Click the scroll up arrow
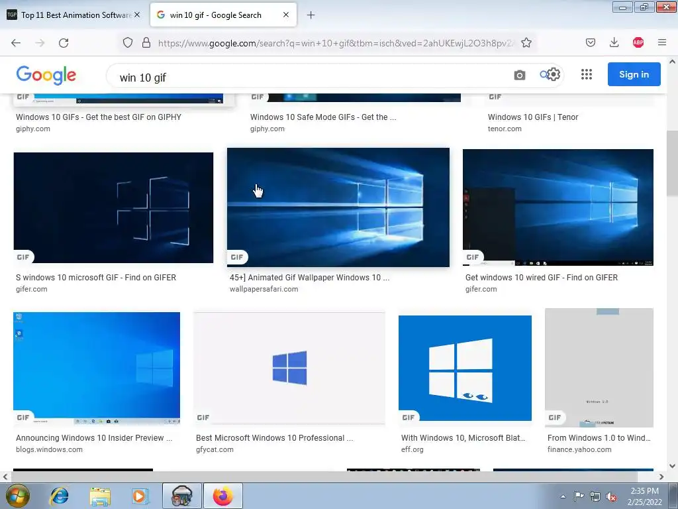This screenshot has height=509, width=678. [672, 62]
